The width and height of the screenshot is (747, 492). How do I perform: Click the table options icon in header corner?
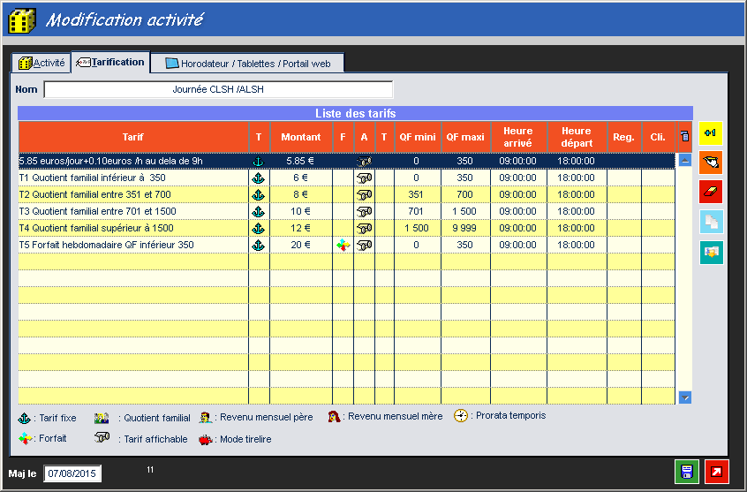coord(684,137)
